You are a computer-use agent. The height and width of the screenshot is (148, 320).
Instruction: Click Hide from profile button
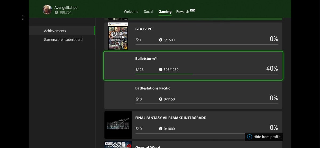264,137
